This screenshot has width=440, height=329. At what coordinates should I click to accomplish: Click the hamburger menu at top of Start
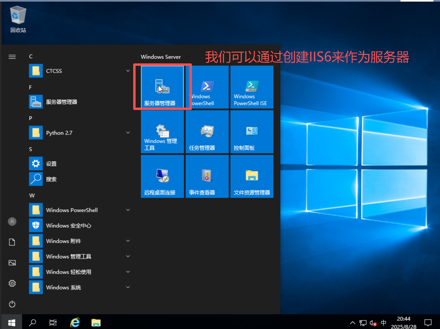12,57
